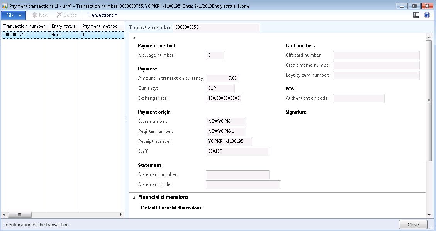Screen dimensions: 436x231
Task: Toggle the view layout icon
Action: pyautogui.click(x=416, y=15)
